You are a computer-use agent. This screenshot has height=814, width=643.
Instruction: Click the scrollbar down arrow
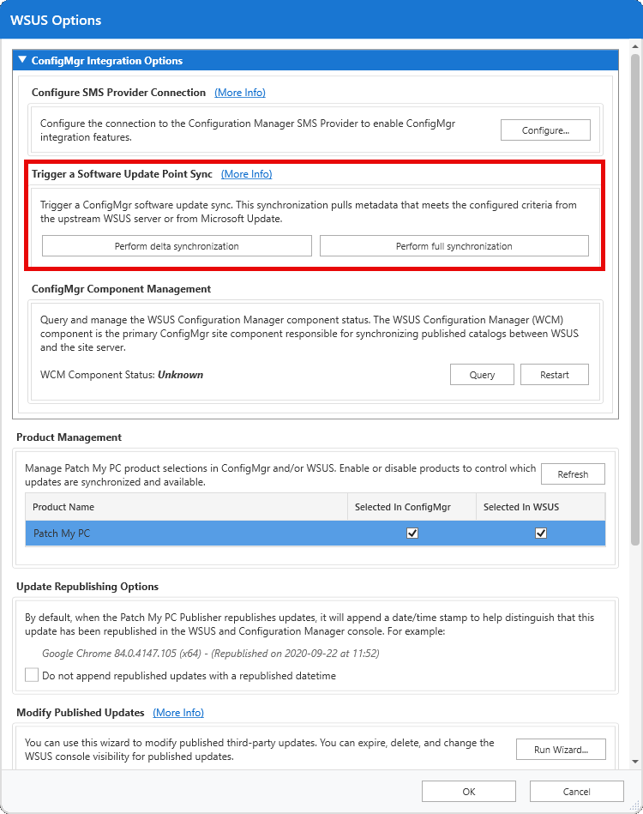[x=635, y=762]
